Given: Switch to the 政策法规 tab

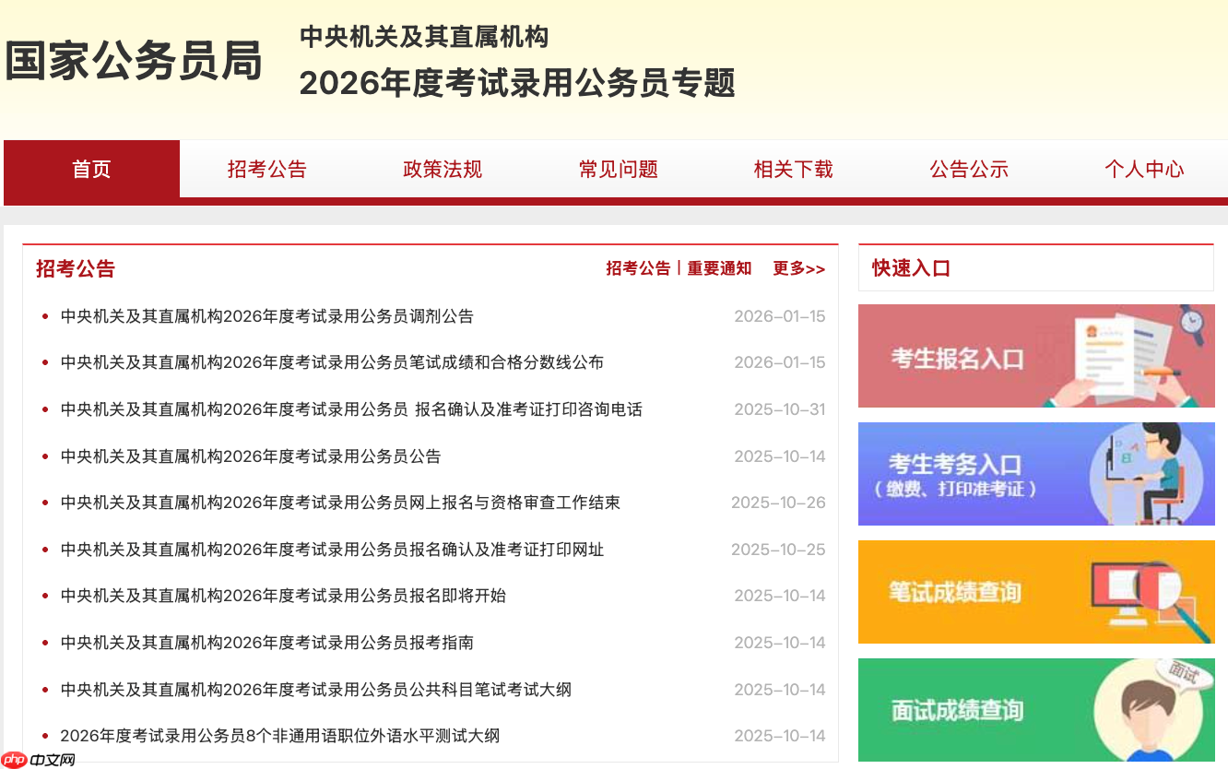Looking at the screenshot, I should click(442, 170).
